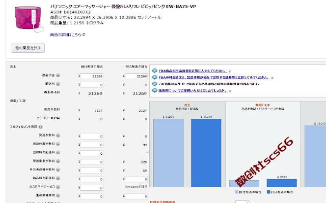Image resolution: width=326 pixels, height=203 pixels.
Task: Click the dark-blue 費用/コスト bar labeled ¥2523
Action: click(x=282, y=183)
